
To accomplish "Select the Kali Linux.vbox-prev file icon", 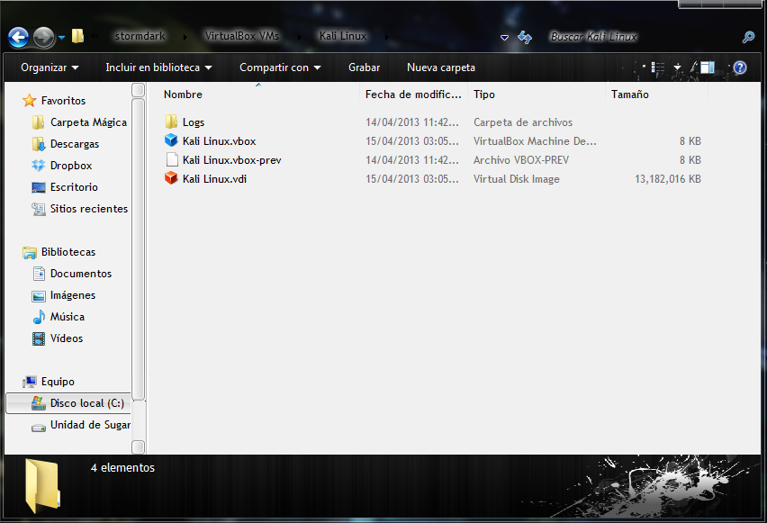I will 172,159.
